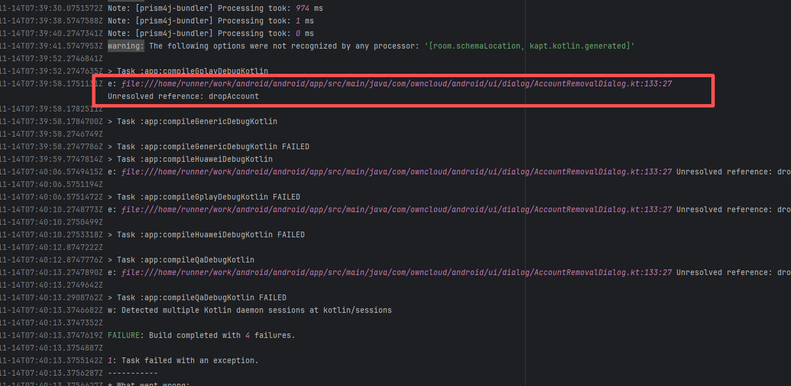Click "Detected multiple Kotlin daemon sessions" warning line
The width and height of the screenshot is (791, 386).
point(256,311)
